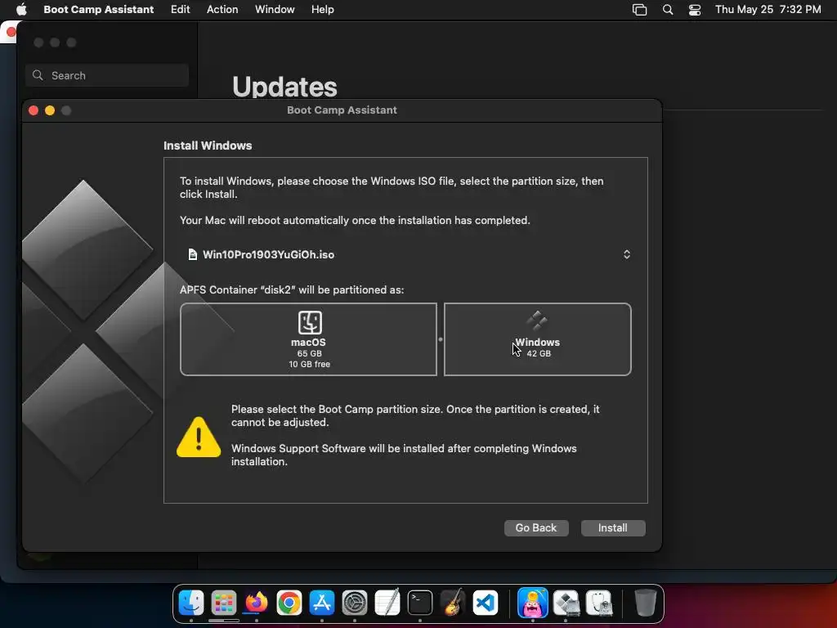Click the macOS Finder partition icon
Screen dimensions: 837x628
[310, 322]
